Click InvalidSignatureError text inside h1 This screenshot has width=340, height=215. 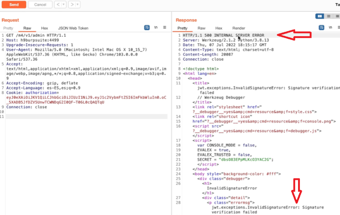(x=232, y=188)
